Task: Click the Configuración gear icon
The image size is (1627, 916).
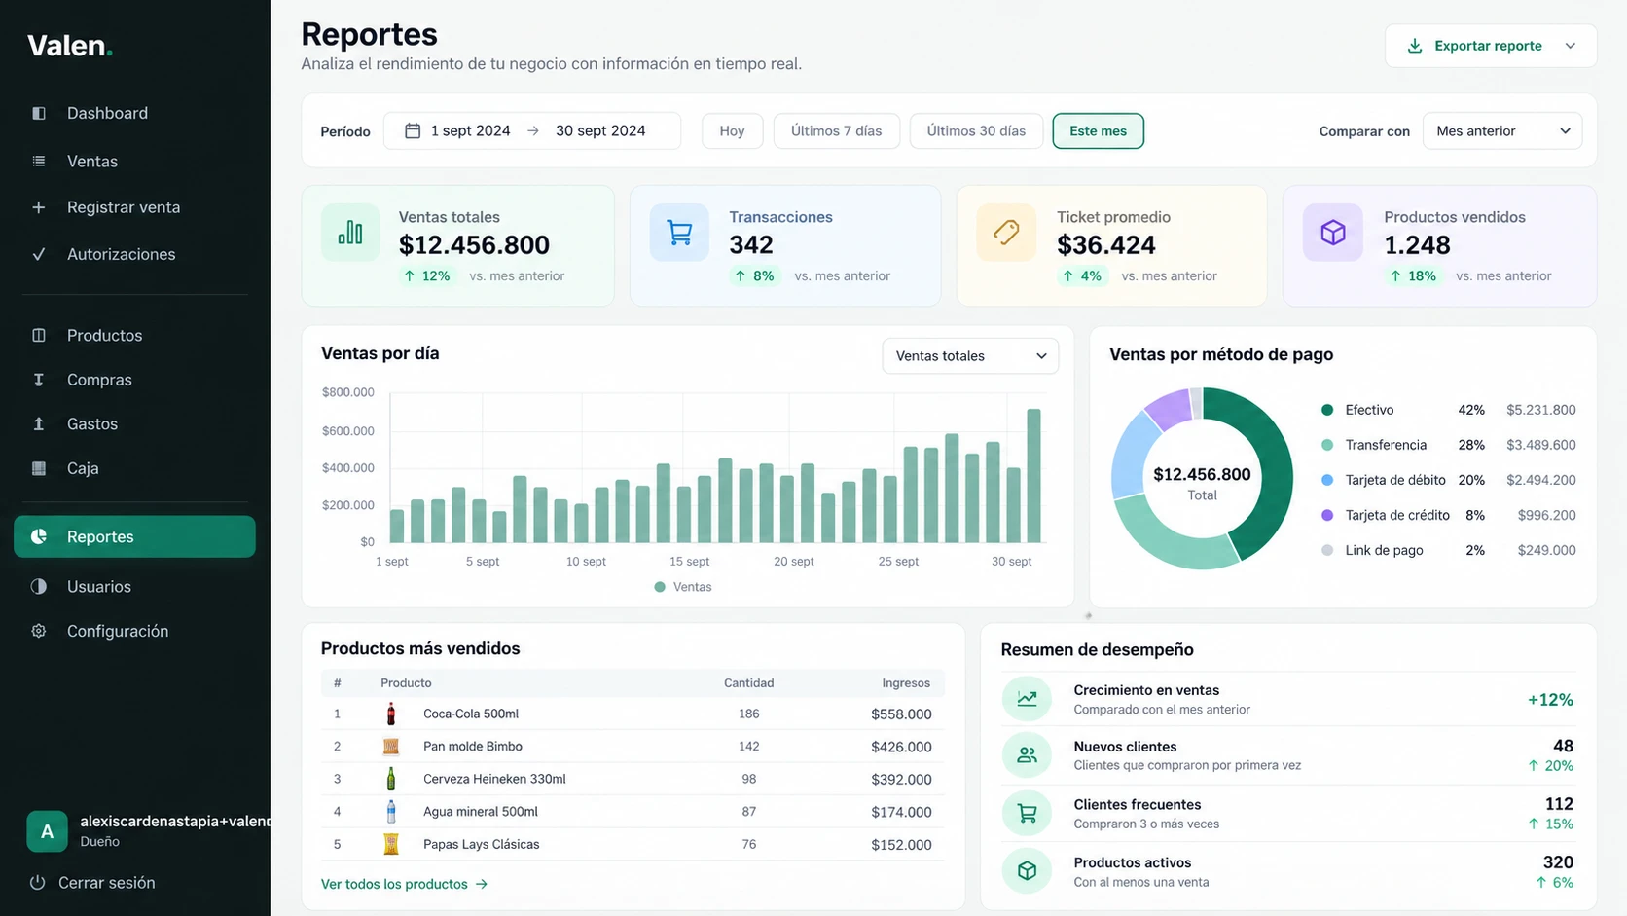Action: tap(39, 631)
